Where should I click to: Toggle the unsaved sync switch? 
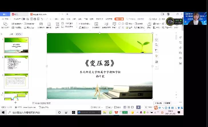[23, 19]
